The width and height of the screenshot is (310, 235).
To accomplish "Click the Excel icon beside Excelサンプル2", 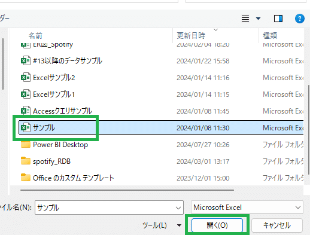I will [x=26, y=77].
